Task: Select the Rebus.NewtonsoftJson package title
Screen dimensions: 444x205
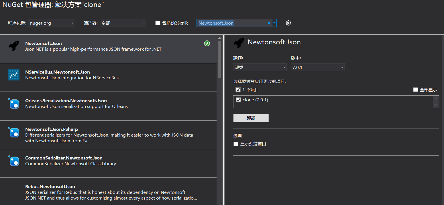Action: (x=50, y=187)
